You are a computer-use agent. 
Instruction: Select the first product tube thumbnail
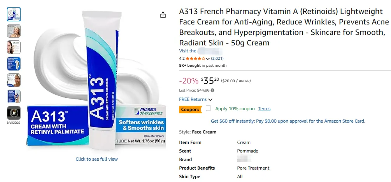click(x=14, y=14)
